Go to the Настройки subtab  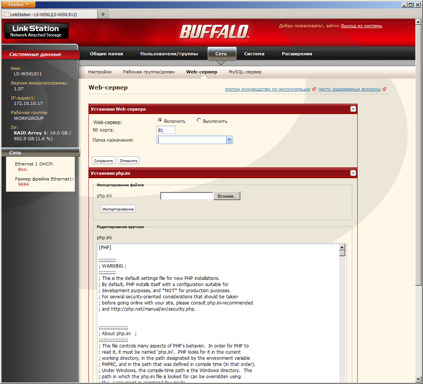click(100, 72)
